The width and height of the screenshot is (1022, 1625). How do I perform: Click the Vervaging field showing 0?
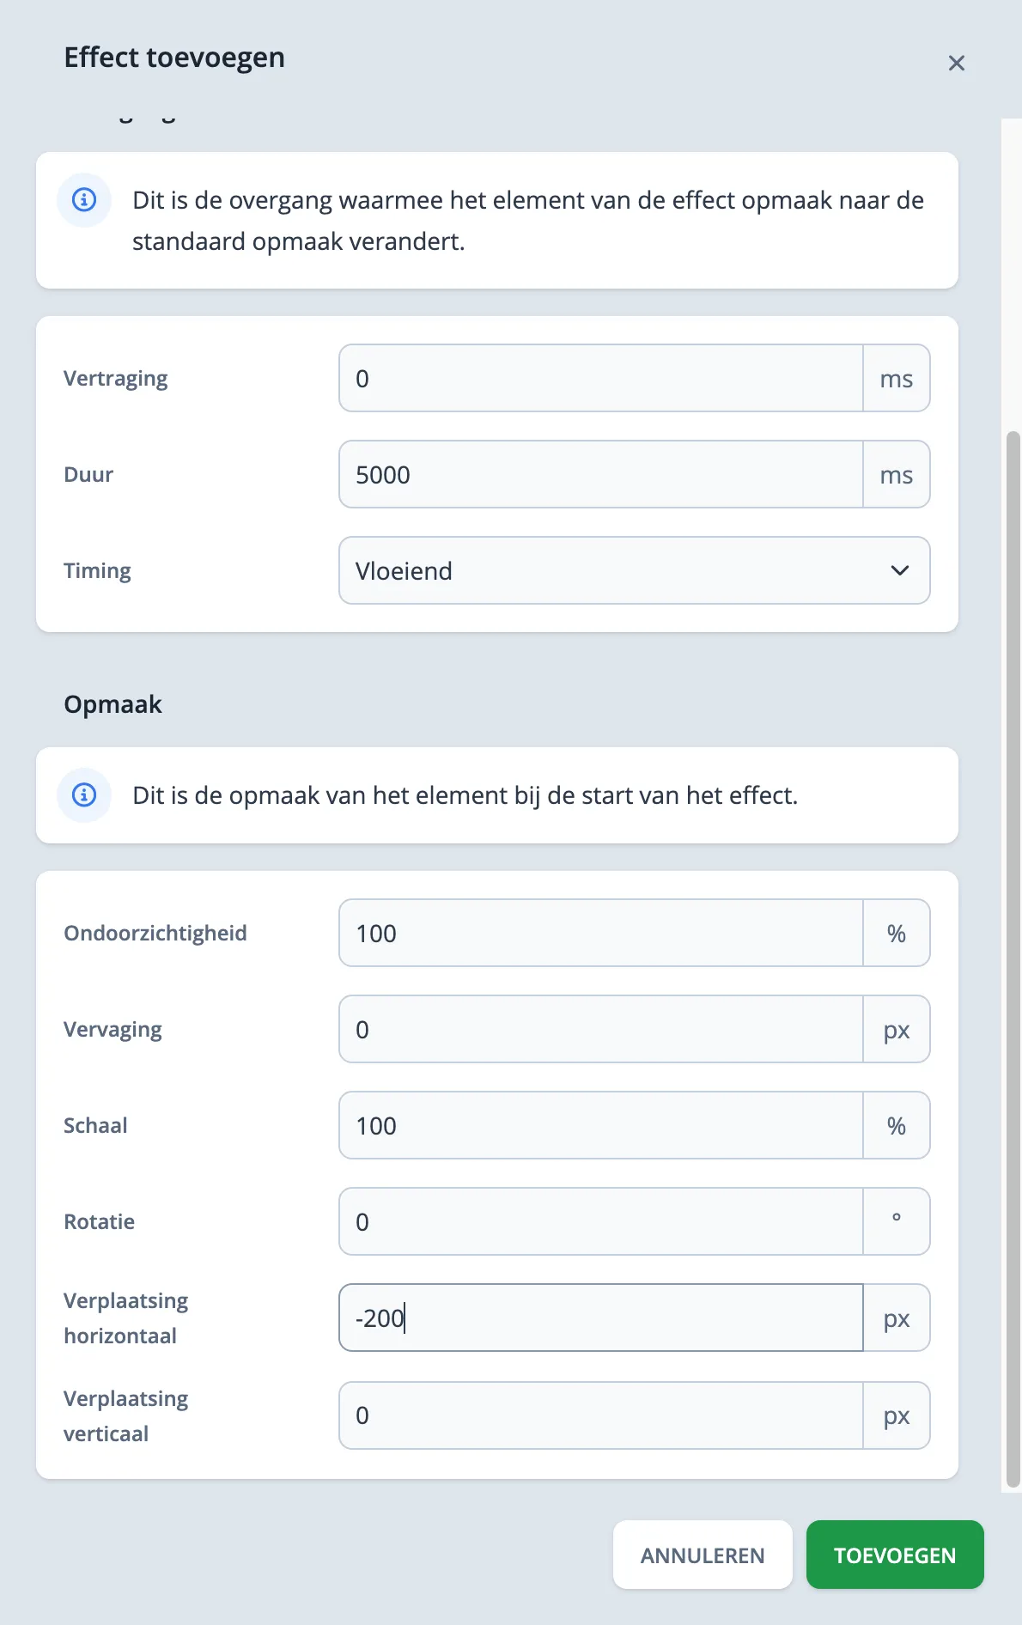pos(601,1029)
